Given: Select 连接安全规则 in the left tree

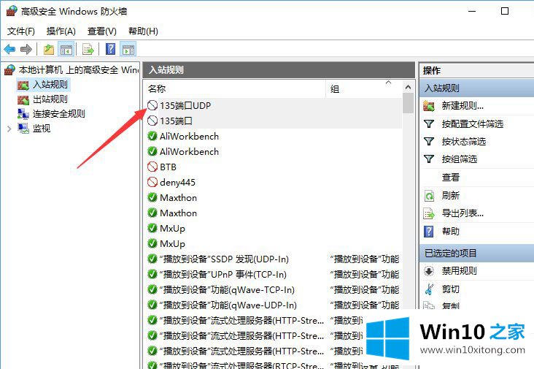Looking at the screenshot, I should pyautogui.click(x=58, y=114).
